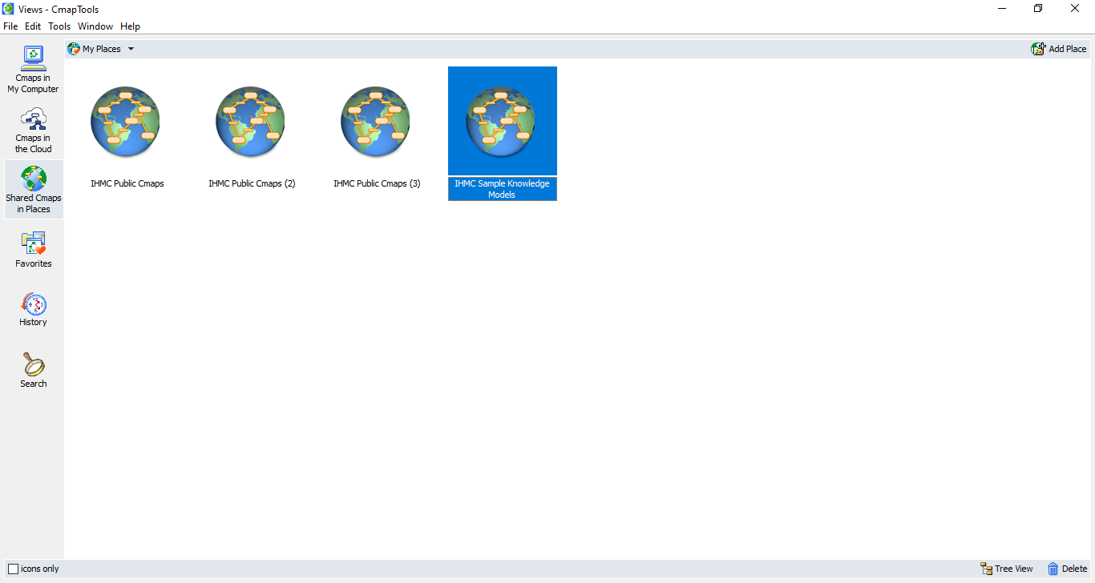Open the History view
This screenshot has width=1095, height=583.
(34, 309)
